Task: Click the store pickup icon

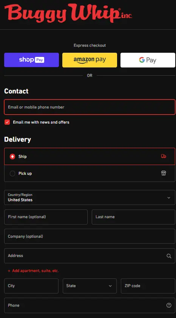Action: [x=164, y=173]
